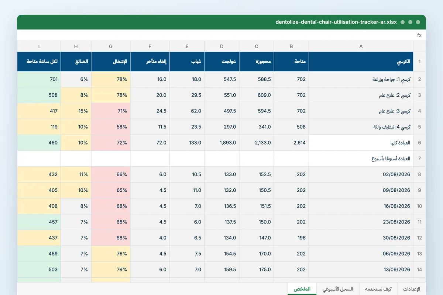Click the الكرسي header cell
The image size is (443, 295).
[361, 62]
